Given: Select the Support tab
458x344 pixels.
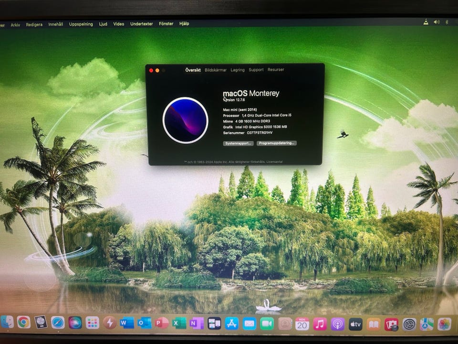Looking at the screenshot, I should [256, 70].
